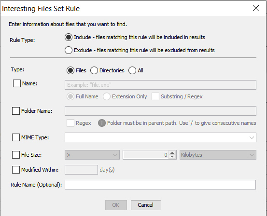Open the MIME Type dropdown
267x216 pixels.
160,137
